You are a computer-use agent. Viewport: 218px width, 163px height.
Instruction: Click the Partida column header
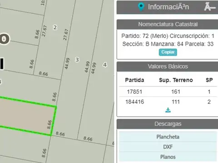coord(134,80)
